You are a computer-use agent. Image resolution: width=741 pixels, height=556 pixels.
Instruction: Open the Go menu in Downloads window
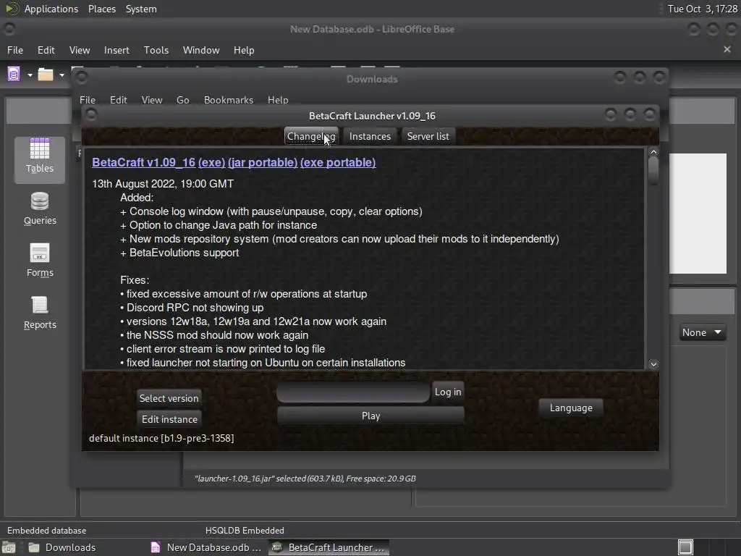click(x=183, y=100)
